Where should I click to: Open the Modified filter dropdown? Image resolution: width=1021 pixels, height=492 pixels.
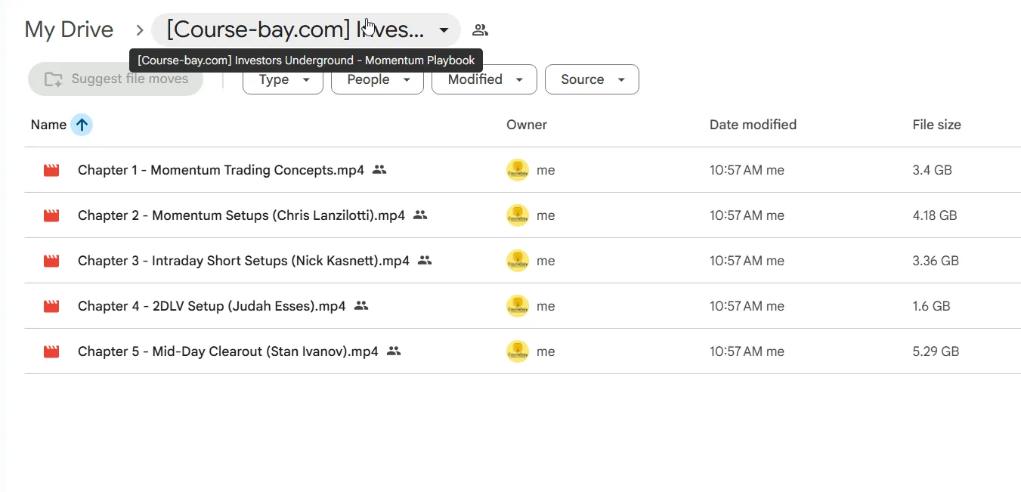pos(484,79)
